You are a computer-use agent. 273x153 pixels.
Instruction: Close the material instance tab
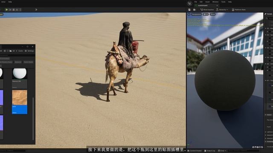pos(217,6)
